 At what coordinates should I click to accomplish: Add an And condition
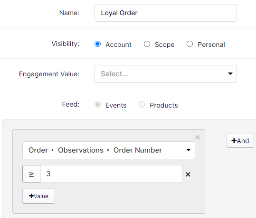[240, 141]
